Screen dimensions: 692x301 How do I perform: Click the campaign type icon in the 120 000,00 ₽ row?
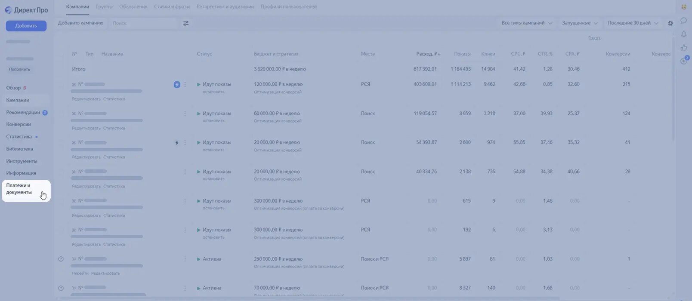click(x=74, y=85)
